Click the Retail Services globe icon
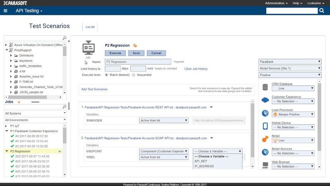The width and height of the screenshot is (330, 186). (x=265, y=152)
